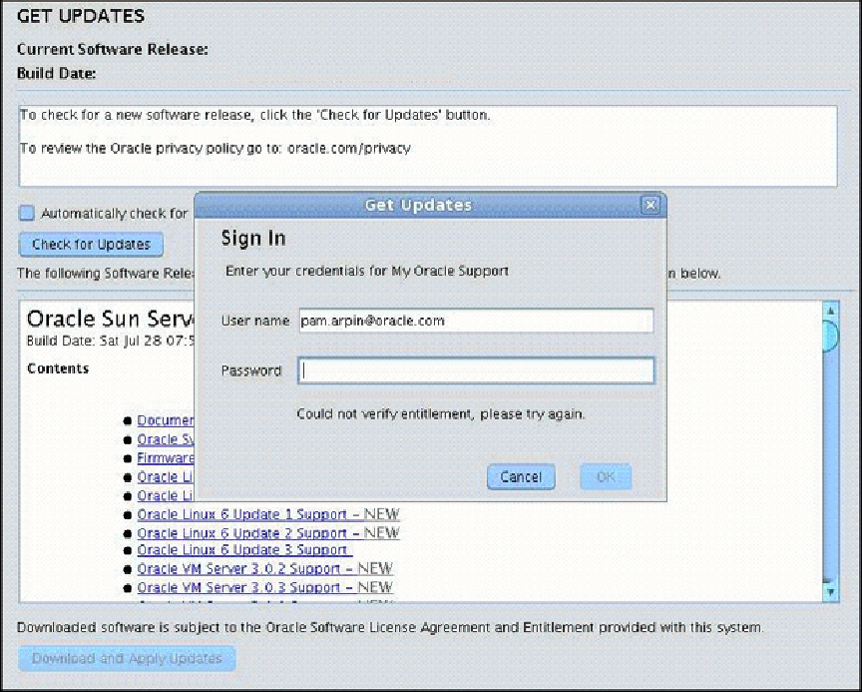Open Oracle Linux 6 Update 2 Support link
862x692 pixels.
tap(268, 533)
